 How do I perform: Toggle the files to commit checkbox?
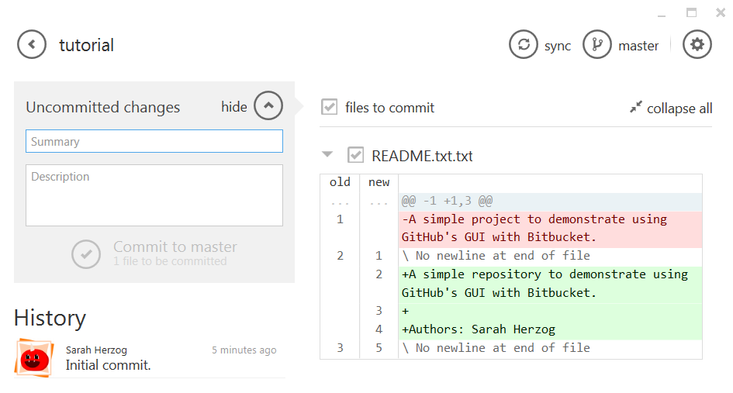(x=330, y=107)
